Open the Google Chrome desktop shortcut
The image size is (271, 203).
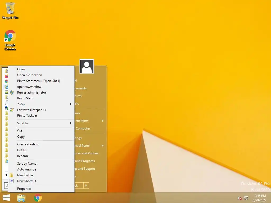pos(10,40)
